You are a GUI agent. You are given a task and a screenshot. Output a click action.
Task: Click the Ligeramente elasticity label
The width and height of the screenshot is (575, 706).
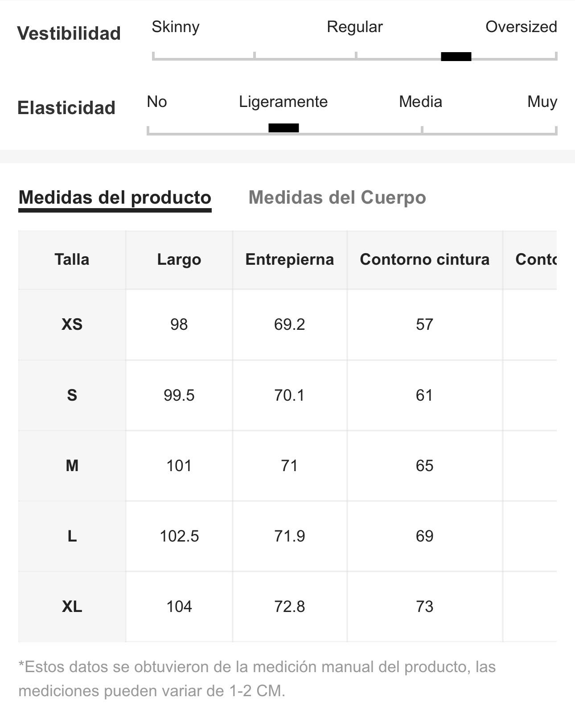coord(283,102)
